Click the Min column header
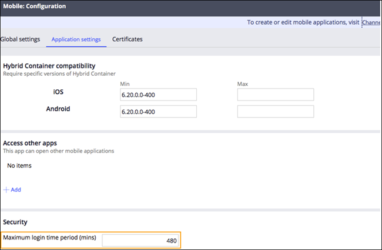The image size is (382, 250). tap(125, 84)
